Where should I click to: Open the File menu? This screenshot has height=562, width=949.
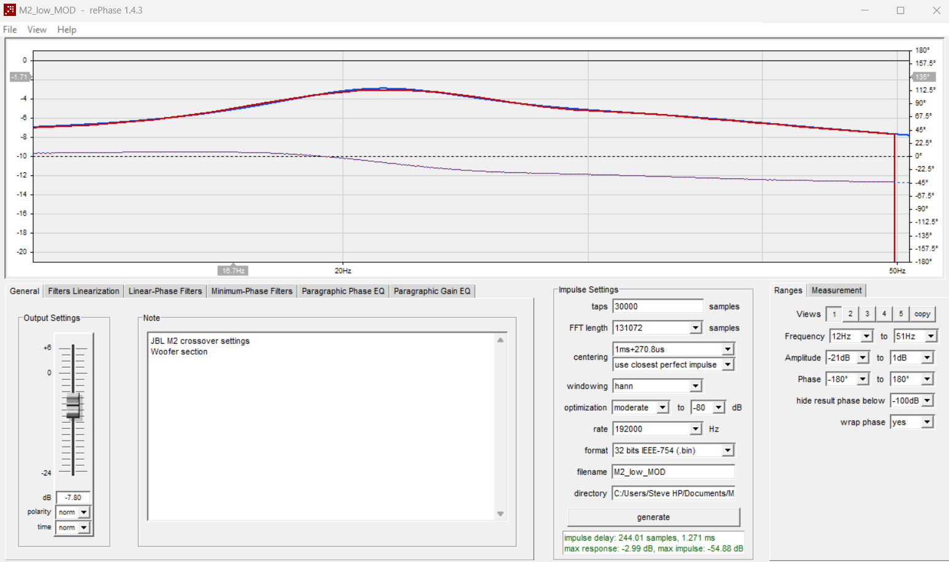tap(10, 29)
